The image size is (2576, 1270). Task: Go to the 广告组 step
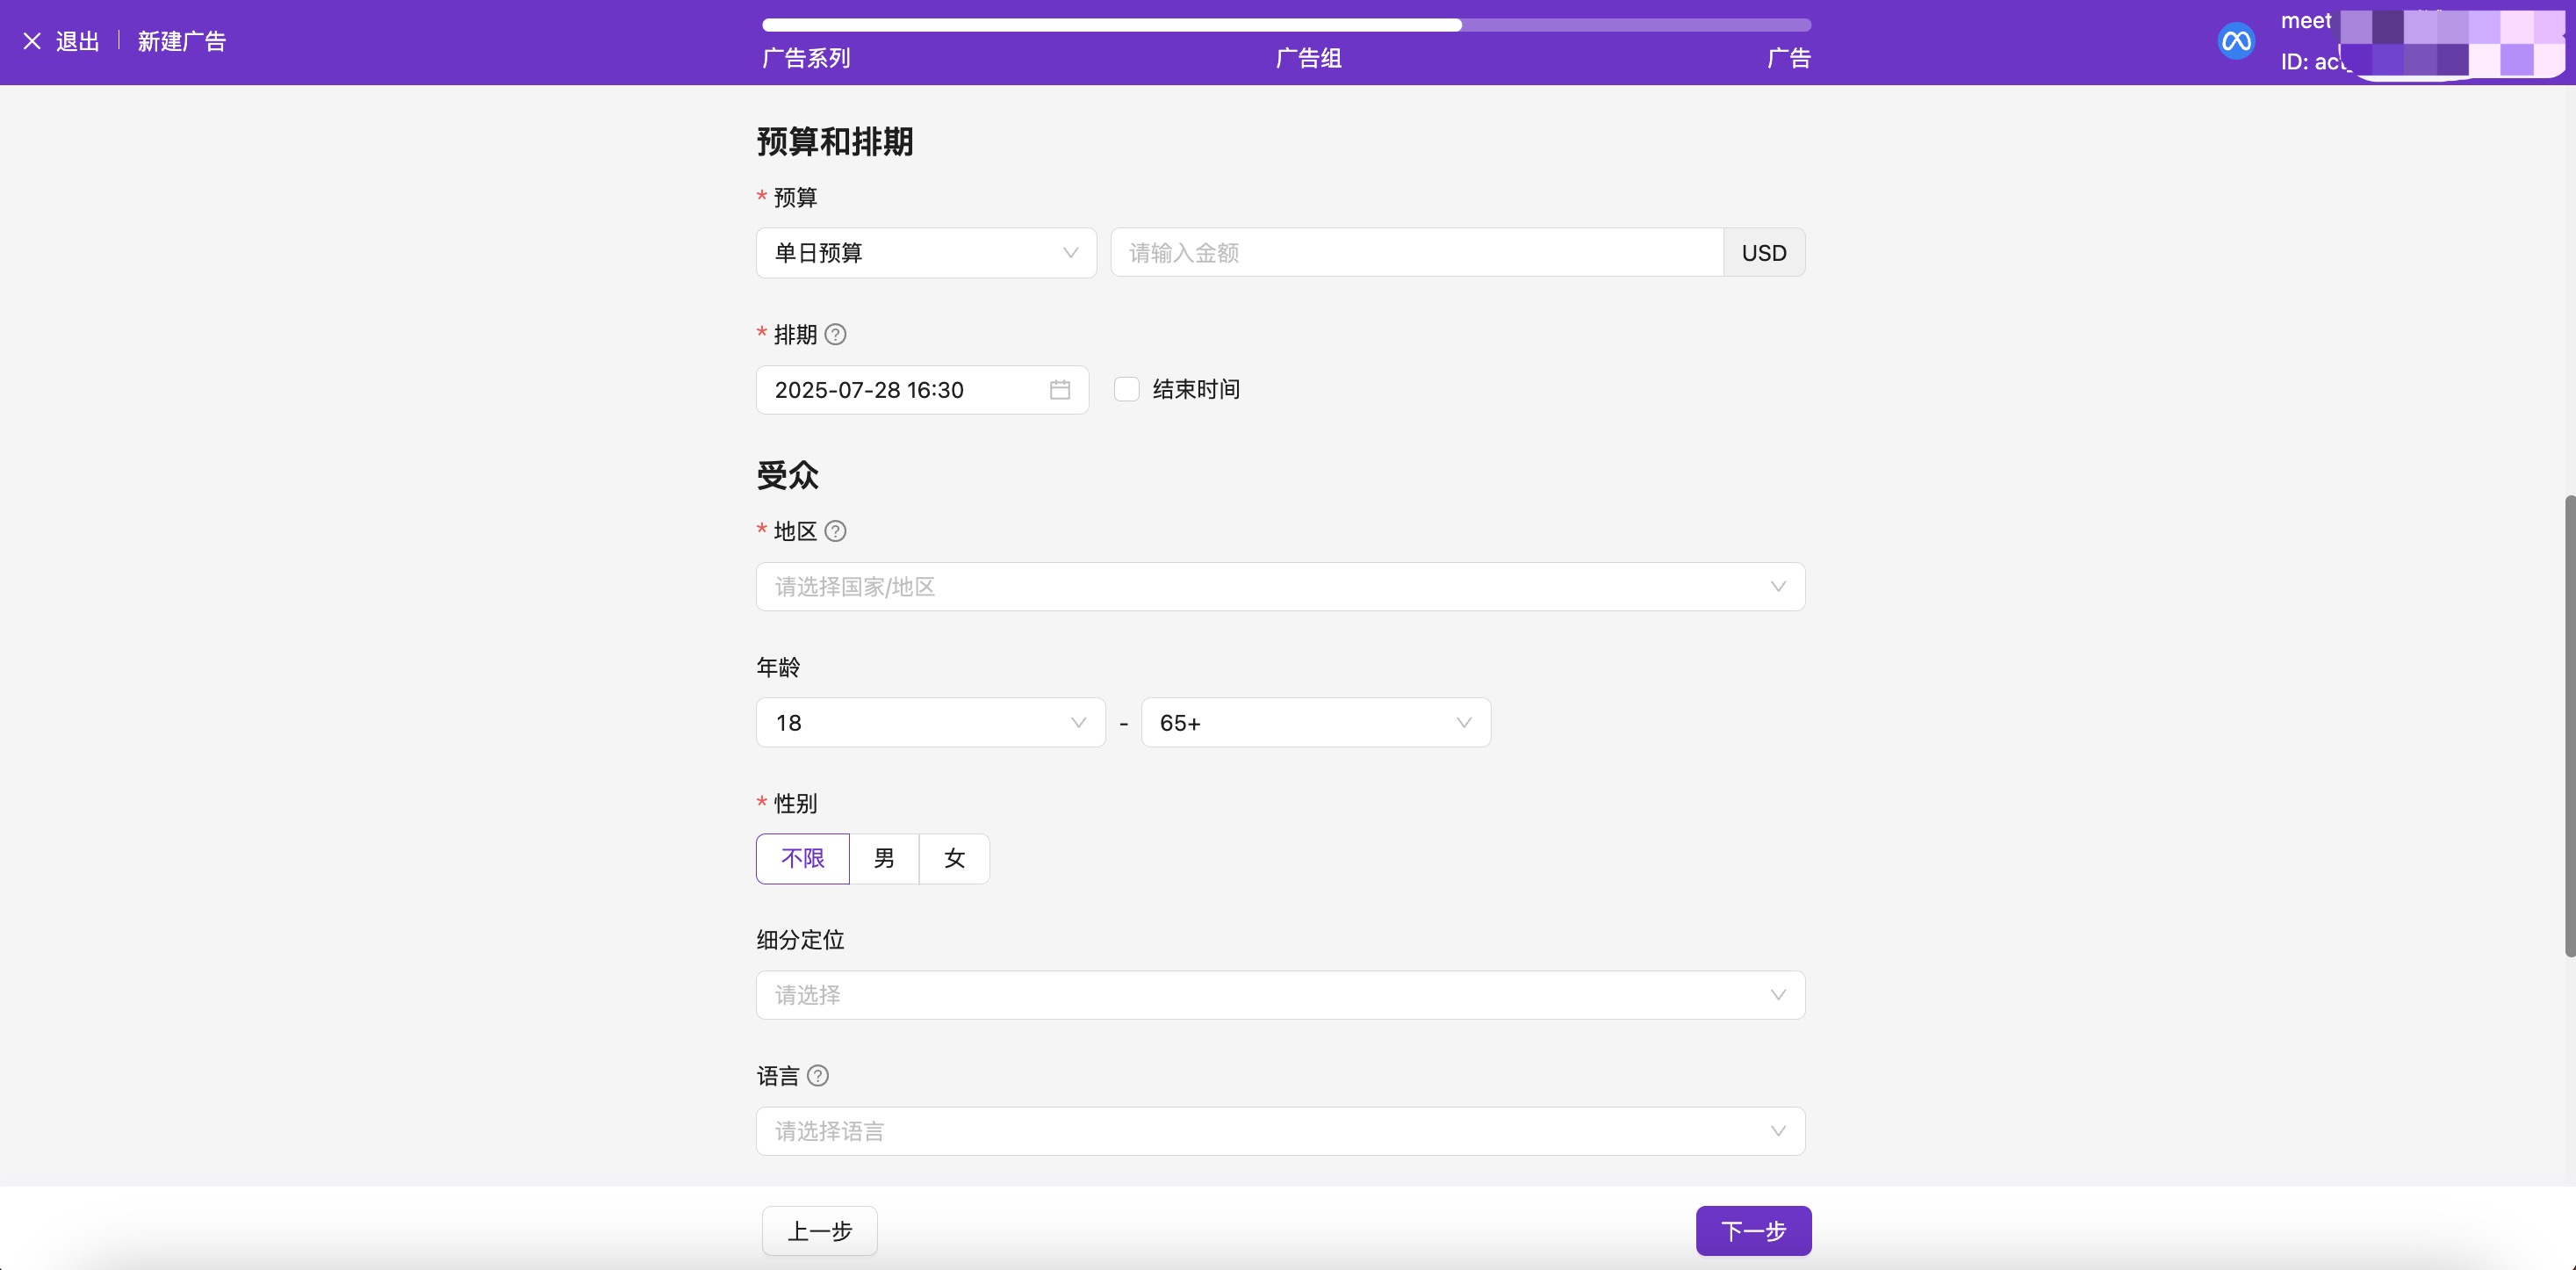(1308, 58)
